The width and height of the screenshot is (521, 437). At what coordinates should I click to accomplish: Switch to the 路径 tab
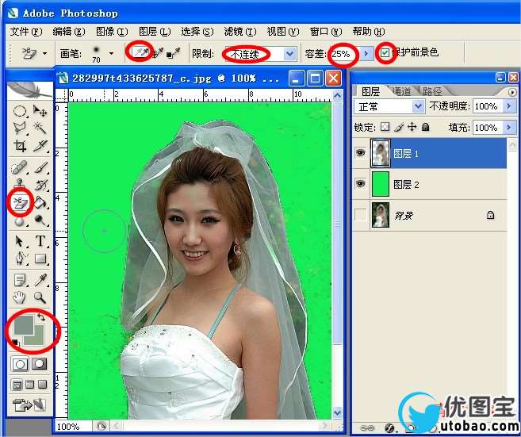point(432,91)
